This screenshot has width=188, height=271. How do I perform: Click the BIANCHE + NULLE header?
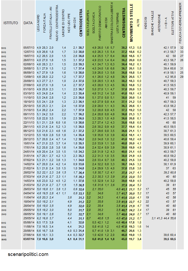[x=152, y=23]
